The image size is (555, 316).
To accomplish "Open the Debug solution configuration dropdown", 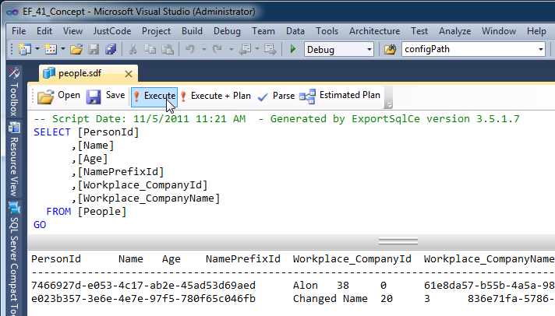I will point(369,49).
